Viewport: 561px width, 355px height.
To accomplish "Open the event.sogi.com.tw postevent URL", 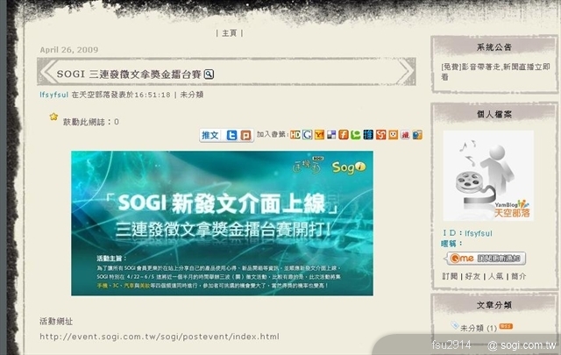I will pos(160,337).
